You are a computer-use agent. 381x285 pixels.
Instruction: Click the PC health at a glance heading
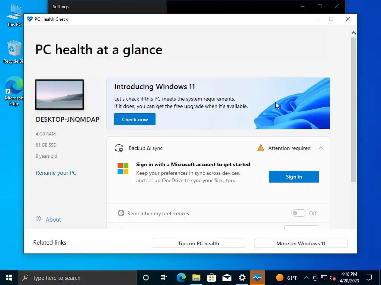[x=99, y=50]
